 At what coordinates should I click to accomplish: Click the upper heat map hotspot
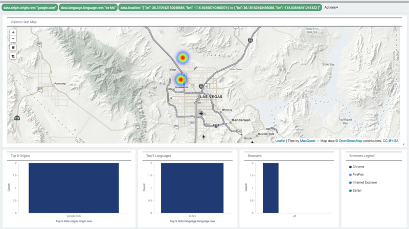point(183,57)
